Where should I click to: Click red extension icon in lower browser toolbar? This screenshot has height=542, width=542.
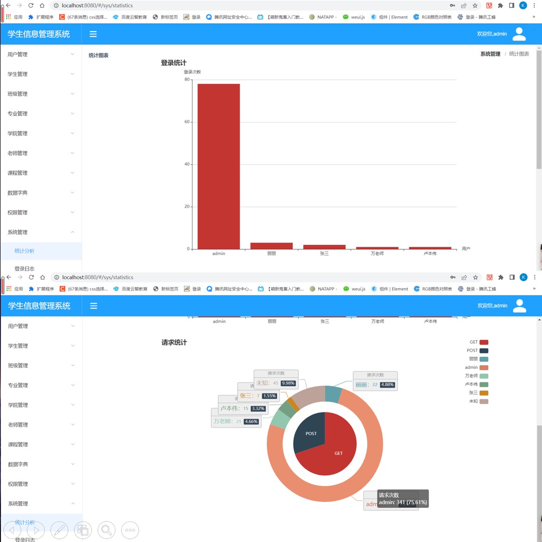tap(489, 277)
